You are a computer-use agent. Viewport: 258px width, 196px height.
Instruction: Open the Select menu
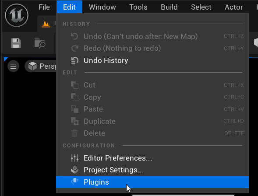point(201,7)
